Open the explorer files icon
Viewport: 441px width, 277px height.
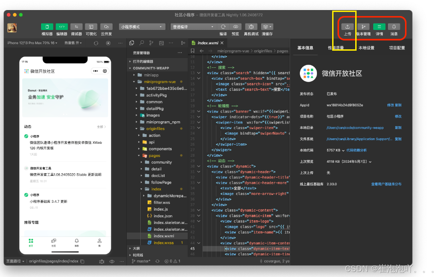pos(131,43)
